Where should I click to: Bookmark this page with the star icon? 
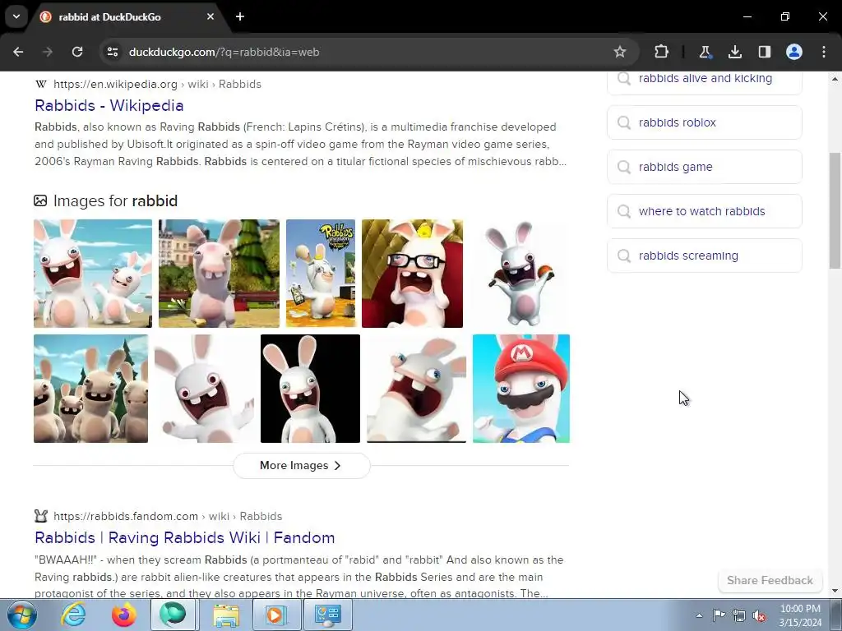(620, 52)
